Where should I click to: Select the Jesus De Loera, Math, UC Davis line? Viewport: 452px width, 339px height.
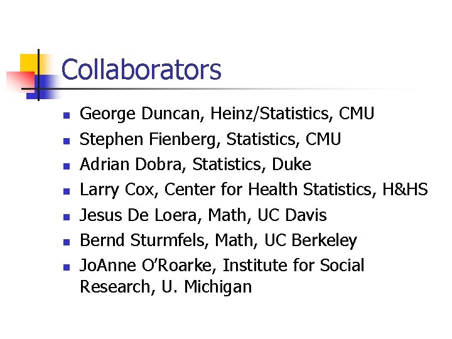click(x=203, y=215)
